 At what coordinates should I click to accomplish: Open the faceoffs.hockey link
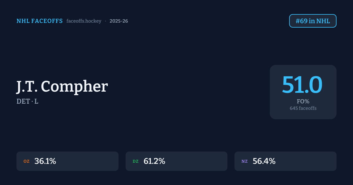click(84, 21)
